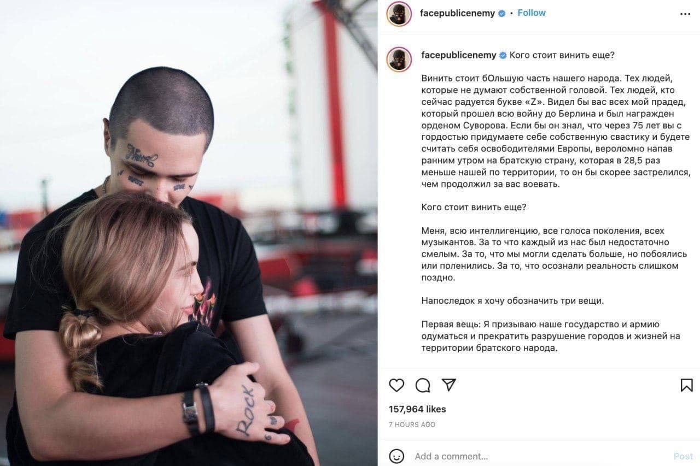Submit comment with Post button
The image size is (700, 466).
pos(683,456)
